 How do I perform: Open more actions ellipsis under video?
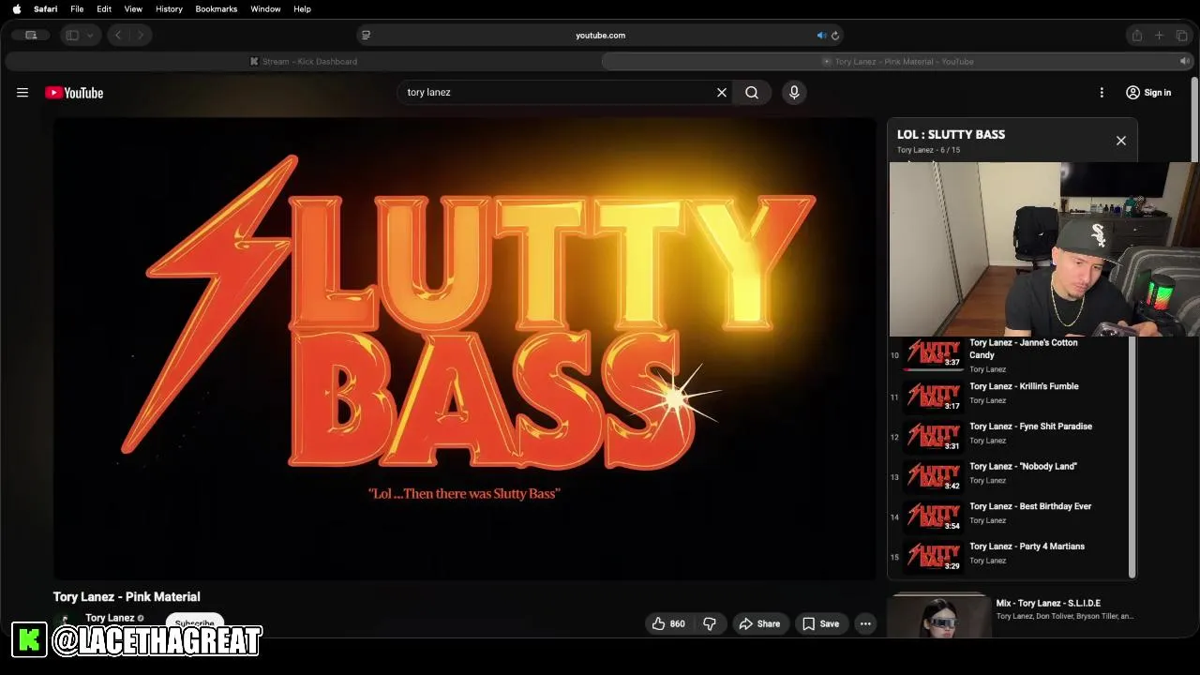coord(865,623)
